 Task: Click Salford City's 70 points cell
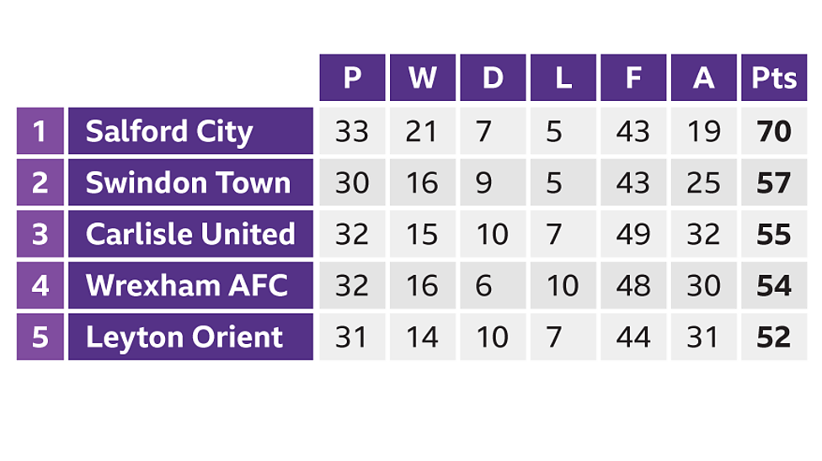click(x=773, y=131)
